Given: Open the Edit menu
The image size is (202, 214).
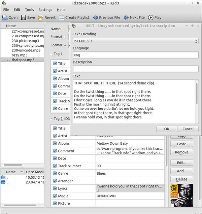Looking at the screenshot, I should (17, 10).
